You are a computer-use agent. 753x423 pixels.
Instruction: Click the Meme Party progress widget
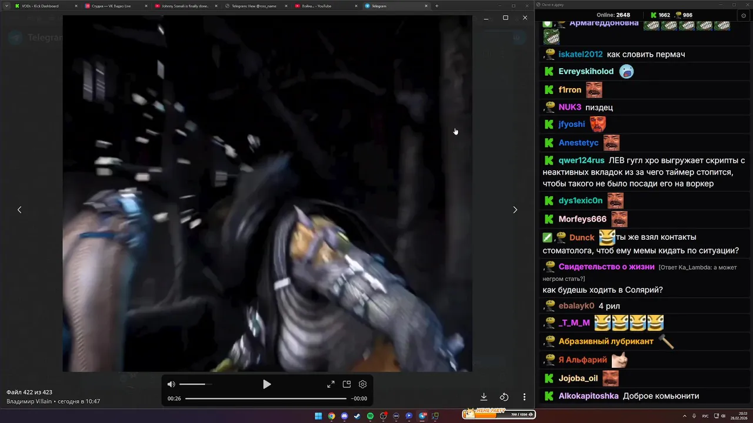tap(499, 414)
